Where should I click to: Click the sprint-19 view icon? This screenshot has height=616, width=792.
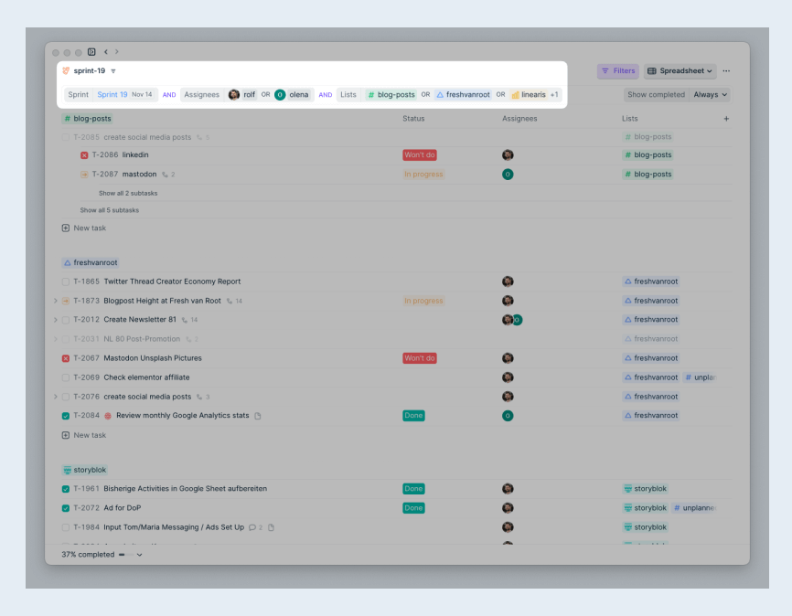pyautogui.click(x=66, y=70)
